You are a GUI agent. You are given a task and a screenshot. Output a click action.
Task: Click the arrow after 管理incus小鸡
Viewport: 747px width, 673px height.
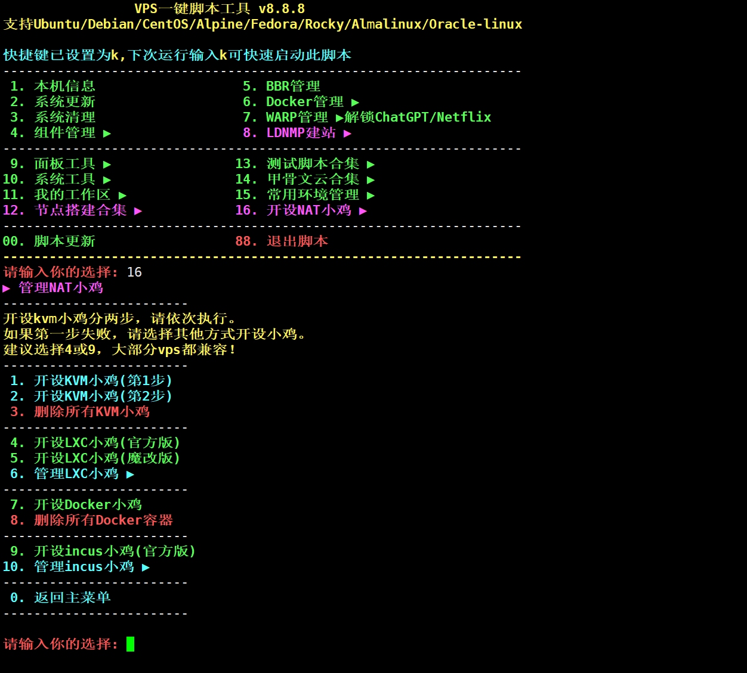pos(146,567)
